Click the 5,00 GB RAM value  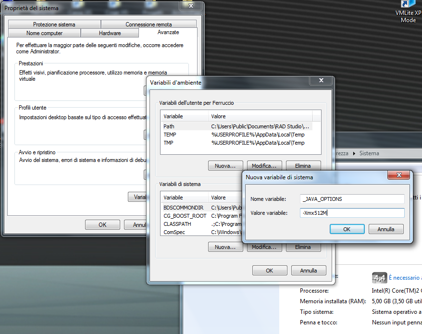(397, 301)
